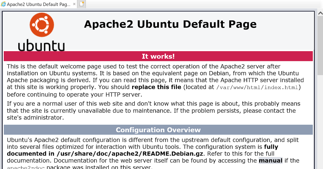Click the Internet Explorer icon on the tab
323x169 pixels.
click(x=4, y=4)
